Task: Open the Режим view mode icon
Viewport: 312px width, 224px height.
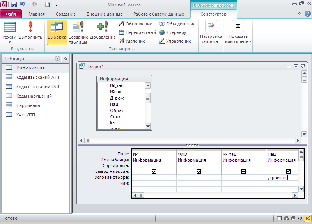Action: tap(9, 27)
